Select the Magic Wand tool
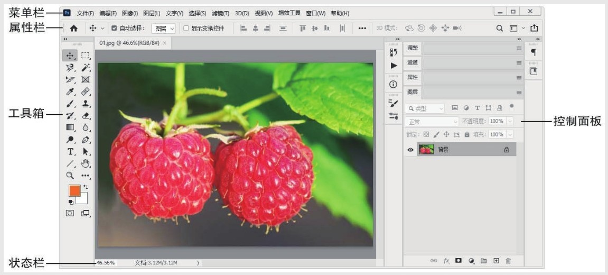 [x=85, y=68]
